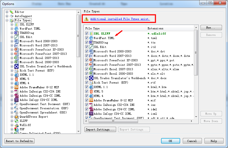The width and height of the screenshot is (228, 148).
Task: Click InDesign CS2-CS4 INX icon in list
Action: pos(91,105)
